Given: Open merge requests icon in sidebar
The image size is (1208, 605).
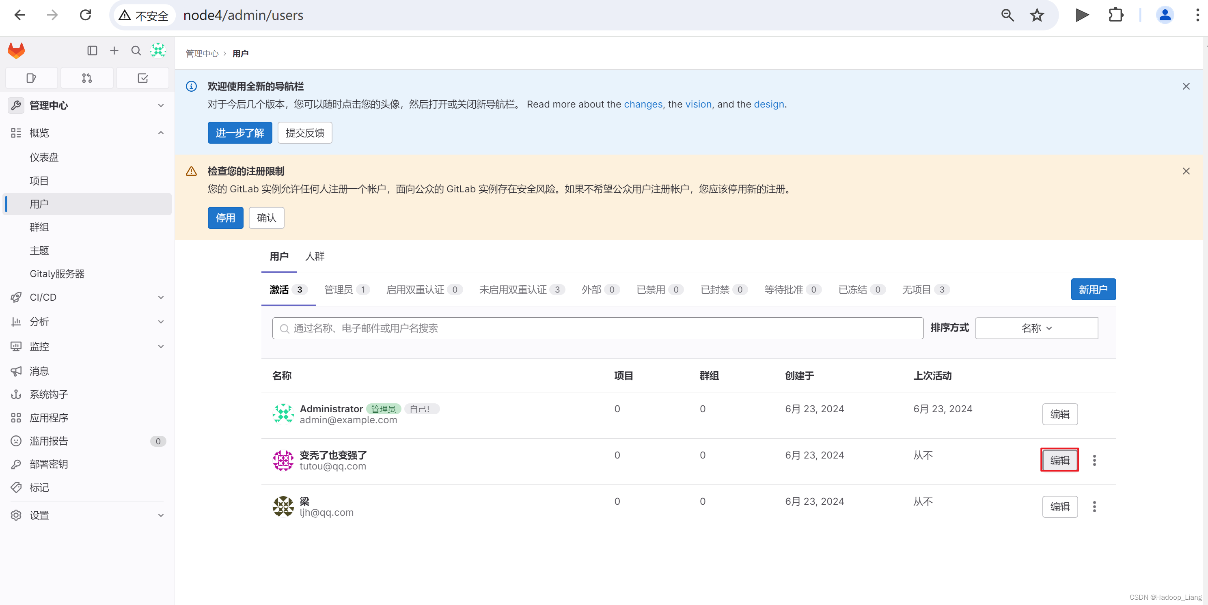Looking at the screenshot, I should click(87, 78).
